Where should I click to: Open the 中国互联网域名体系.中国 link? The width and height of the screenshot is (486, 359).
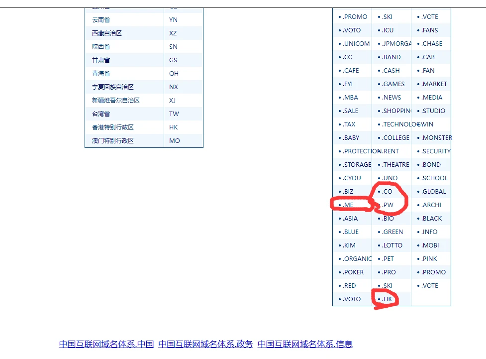click(x=106, y=344)
